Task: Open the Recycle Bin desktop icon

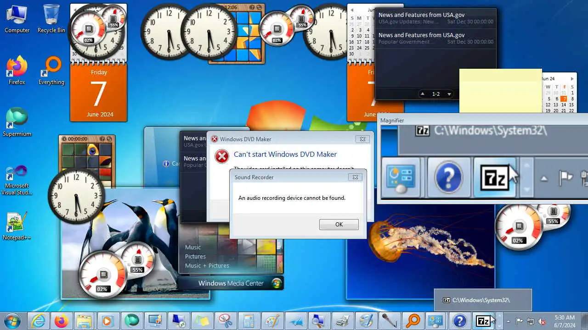Action: coord(51,19)
